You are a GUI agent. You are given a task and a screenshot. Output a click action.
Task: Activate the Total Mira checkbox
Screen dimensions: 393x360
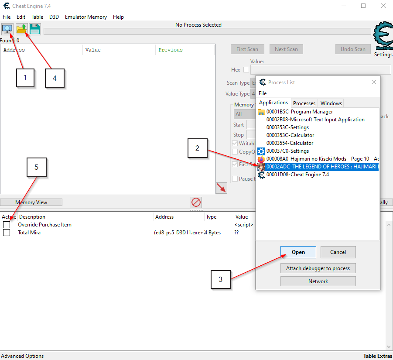[7, 233]
